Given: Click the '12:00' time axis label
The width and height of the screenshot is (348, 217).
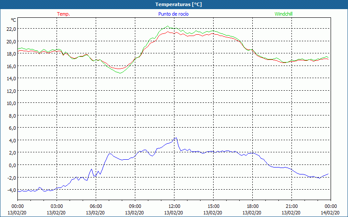Looking at the screenshot, I should click(x=174, y=207).
